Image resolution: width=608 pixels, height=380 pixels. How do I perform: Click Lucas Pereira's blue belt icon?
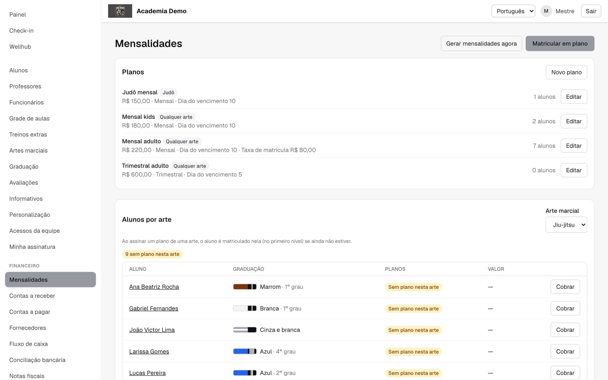[245, 373]
